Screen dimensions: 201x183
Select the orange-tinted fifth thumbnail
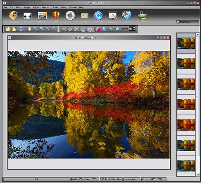click(186, 125)
